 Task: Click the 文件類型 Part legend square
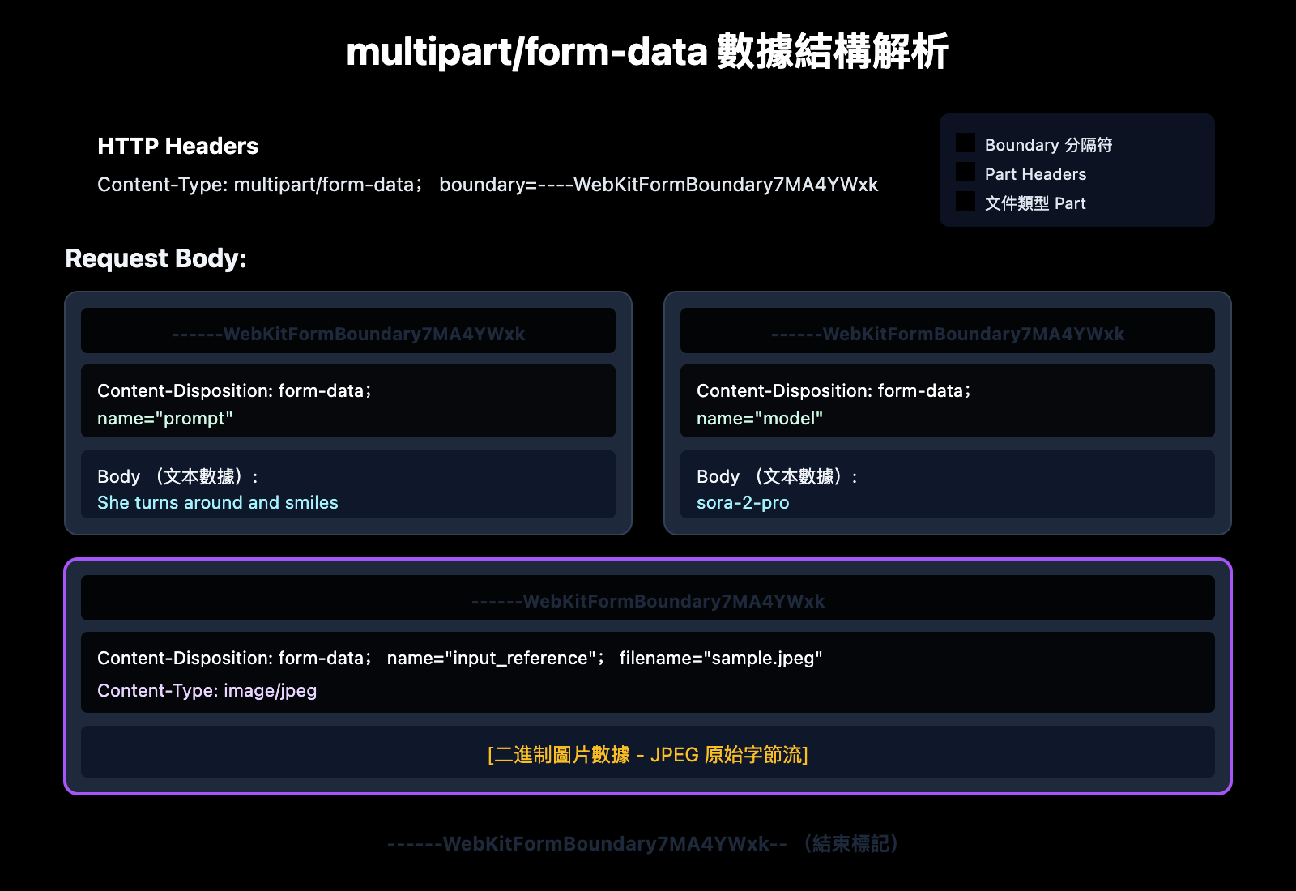pyautogui.click(x=965, y=201)
